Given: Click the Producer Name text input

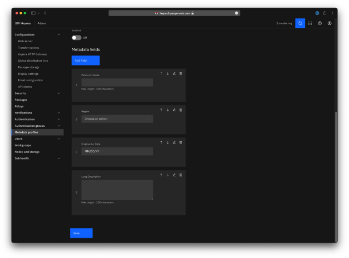Looking at the screenshot, I should [117, 82].
